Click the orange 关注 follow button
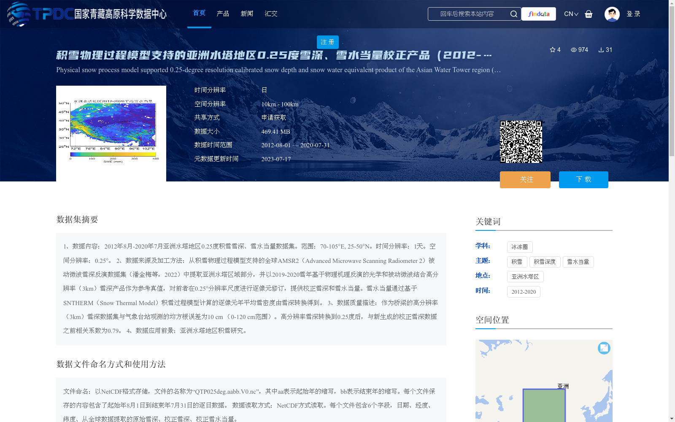Image resolution: width=675 pixels, height=422 pixels. click(x=525, y=180)
